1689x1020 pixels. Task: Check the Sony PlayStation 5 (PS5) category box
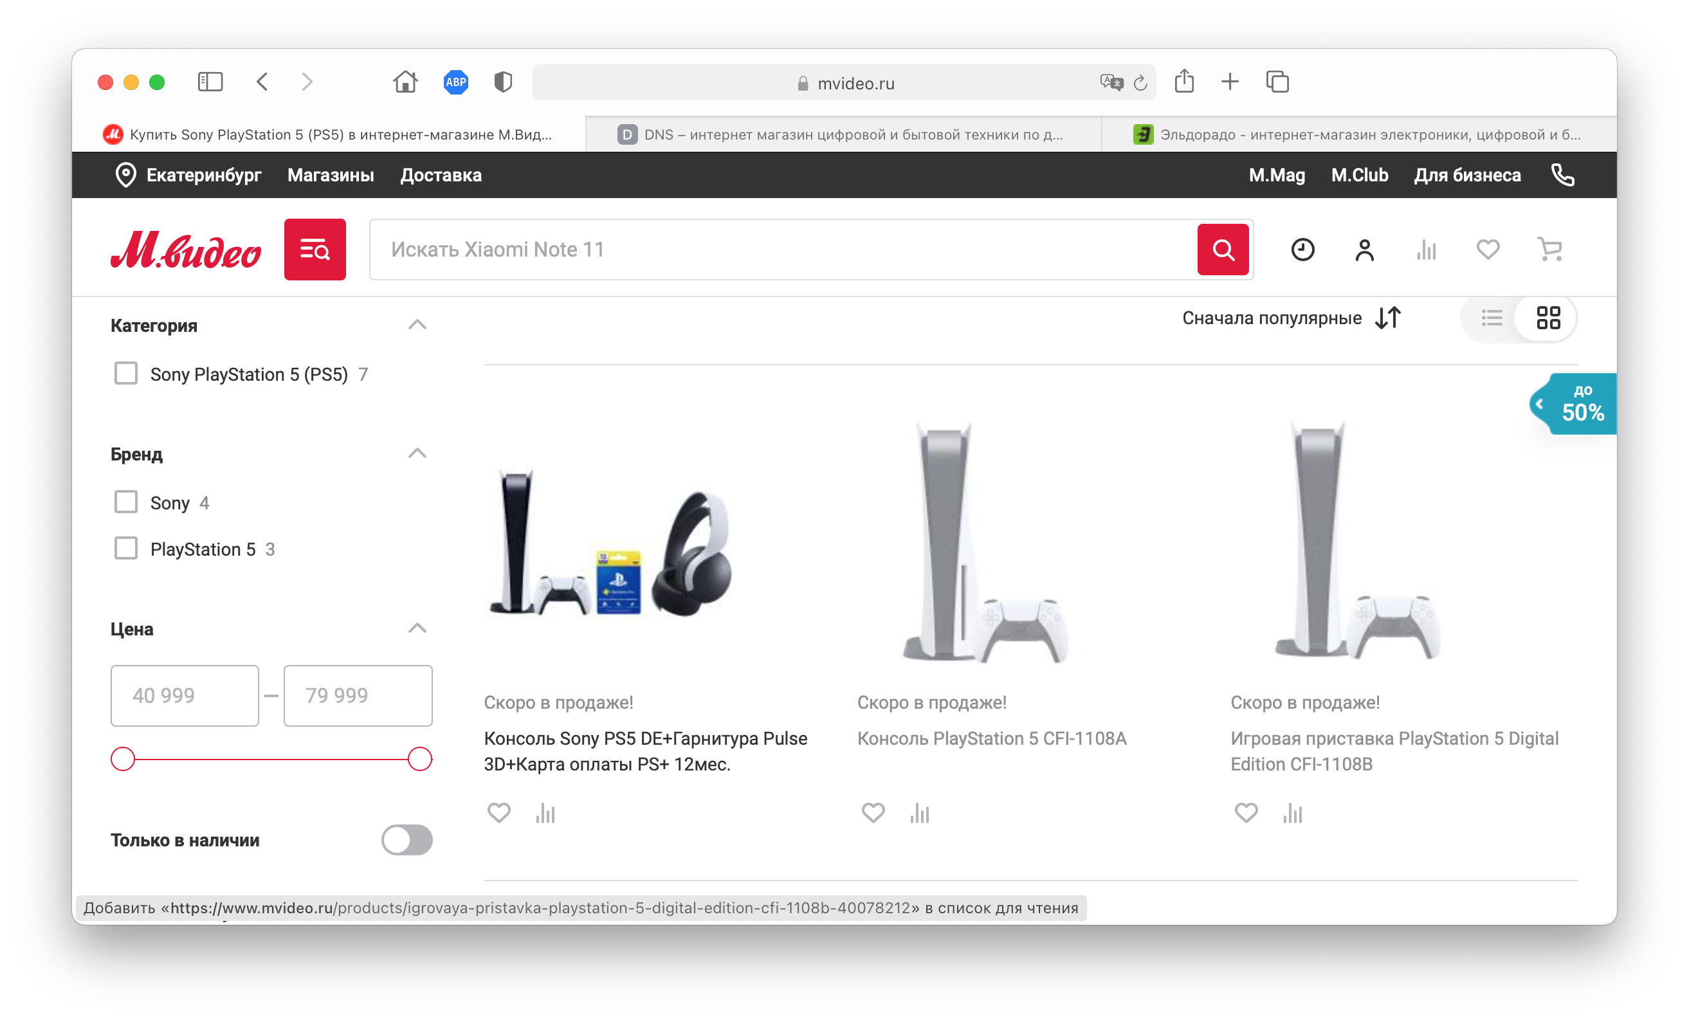(126, 374)
